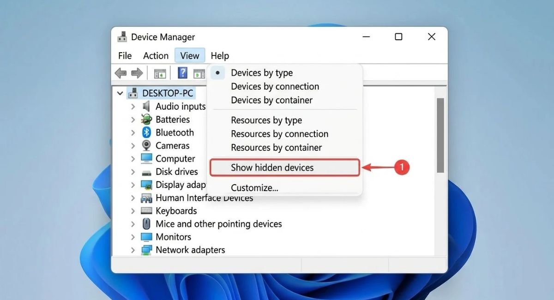Expand the Display adapters category

[133, 185]
